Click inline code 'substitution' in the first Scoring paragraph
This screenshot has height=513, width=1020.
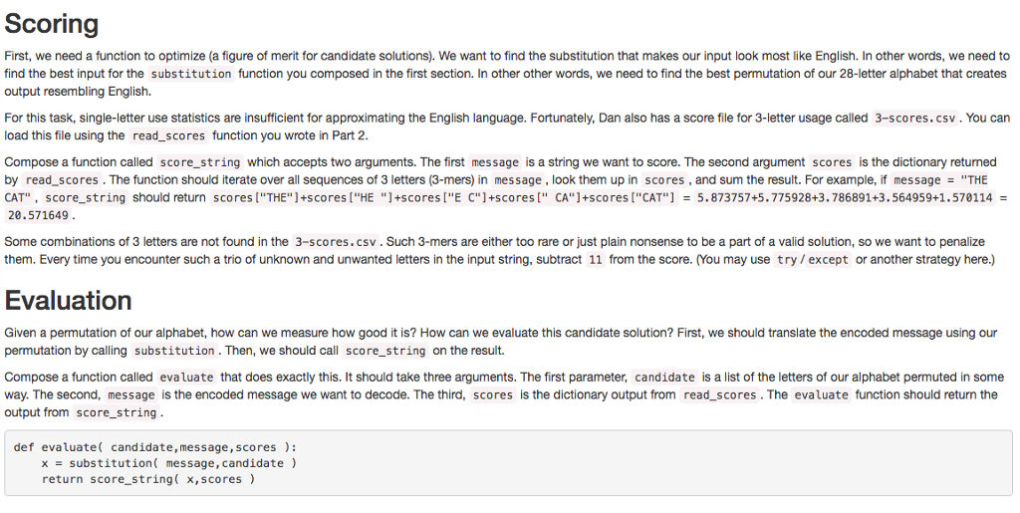[x=190, y=74]
